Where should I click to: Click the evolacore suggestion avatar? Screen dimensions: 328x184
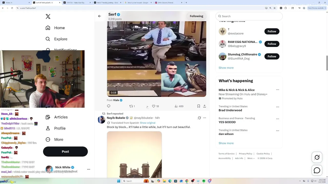222,31
